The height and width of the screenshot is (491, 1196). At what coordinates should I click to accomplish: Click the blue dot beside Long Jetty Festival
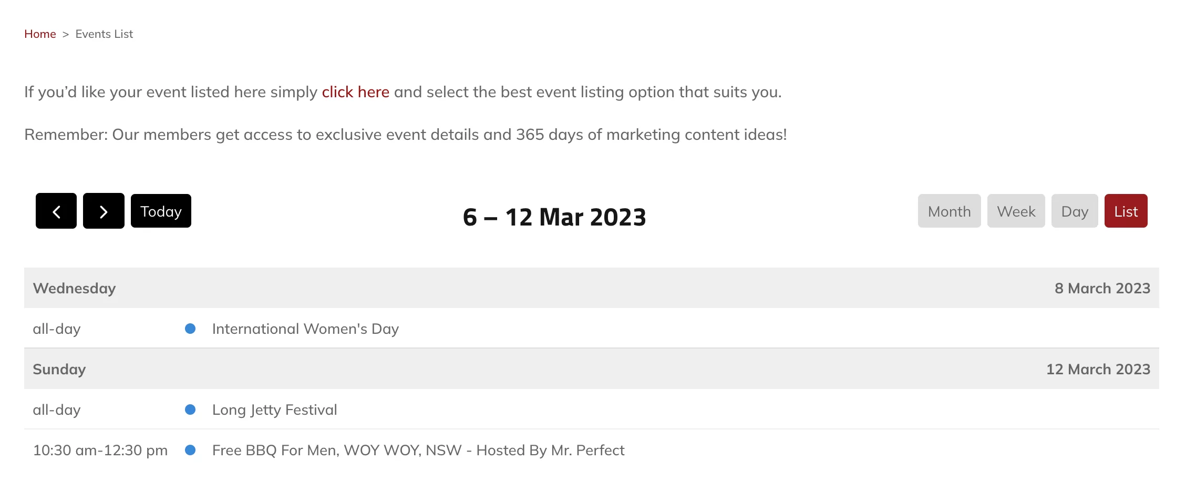coord(190,410)
